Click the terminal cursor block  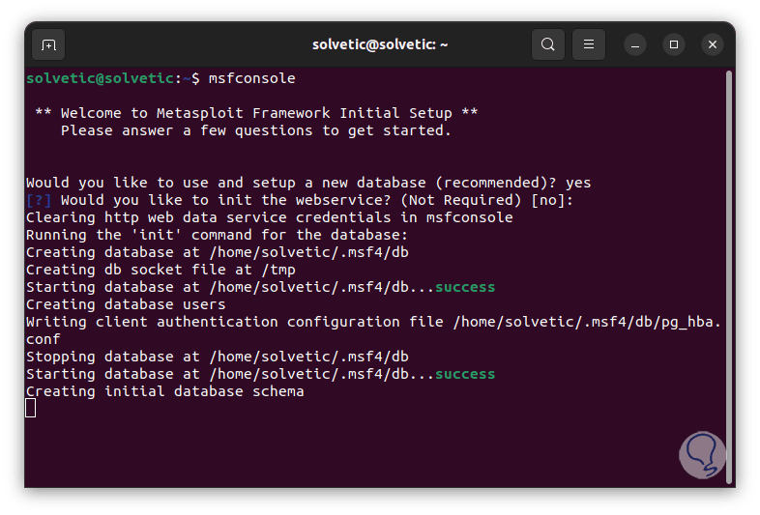tap(31, 409)
